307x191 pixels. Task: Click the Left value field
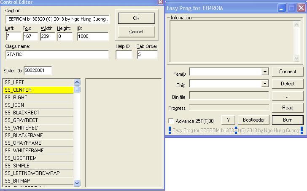(x=13, y=36)
